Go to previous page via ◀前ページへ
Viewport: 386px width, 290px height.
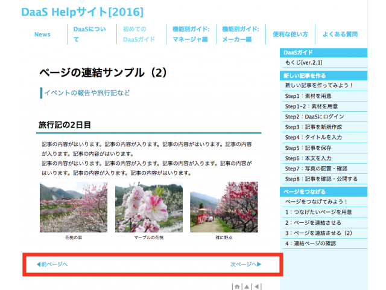coord(52,265)
